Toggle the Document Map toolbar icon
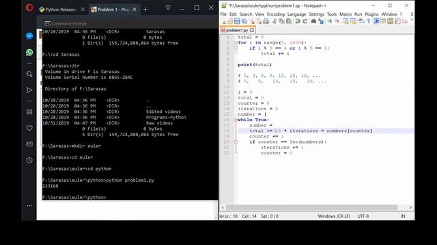This screenshot has width=437, height=245. (390, 21)
